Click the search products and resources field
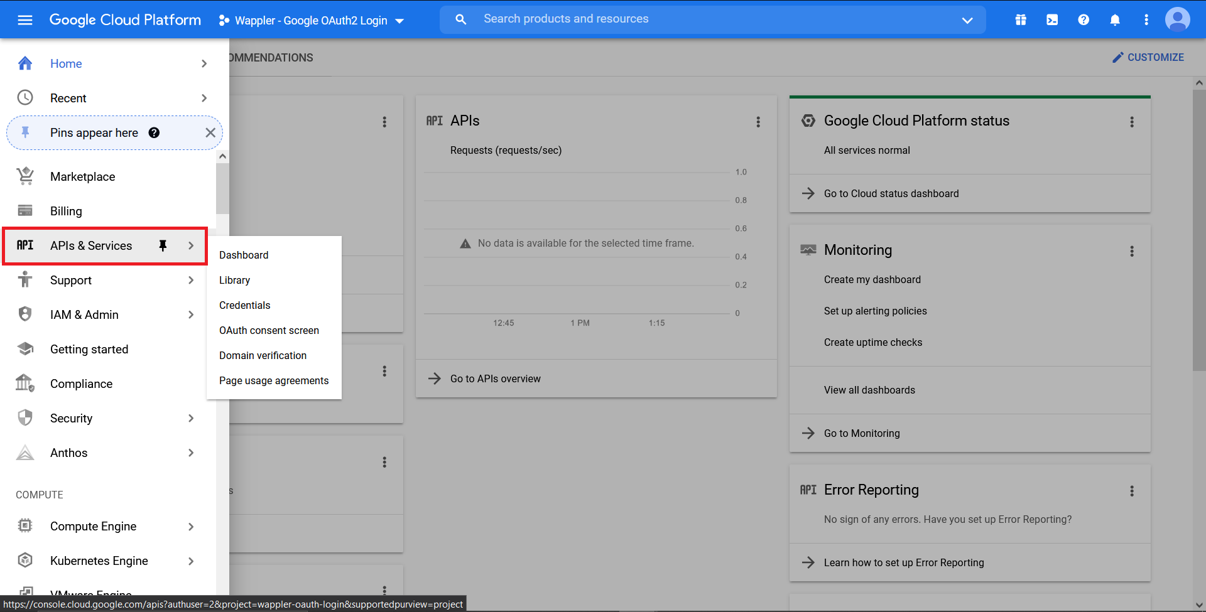This screenshot has height=612, width=1206. click(x=713, y=19)
